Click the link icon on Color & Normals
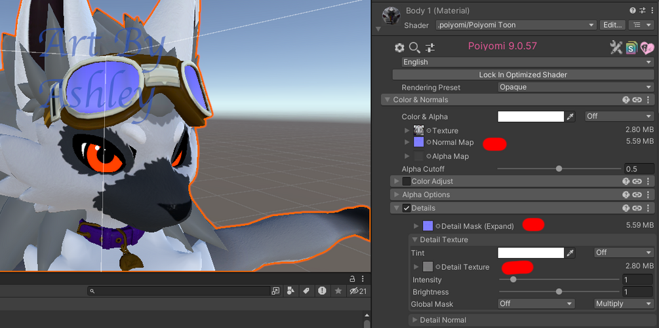Viewport: 659px width, 328px height. point(637,100)
